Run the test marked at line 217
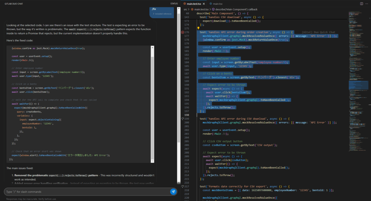Viewport: 371px width, 201px height. click(183, 186)
